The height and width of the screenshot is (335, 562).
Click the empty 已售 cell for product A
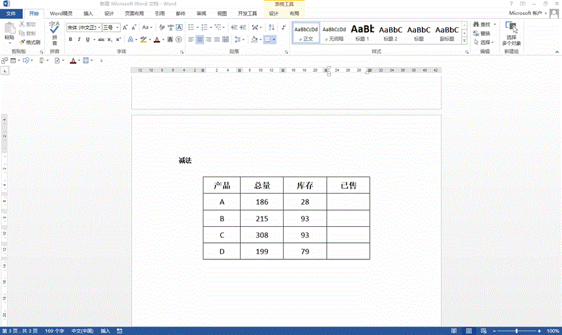coord(348,202)
